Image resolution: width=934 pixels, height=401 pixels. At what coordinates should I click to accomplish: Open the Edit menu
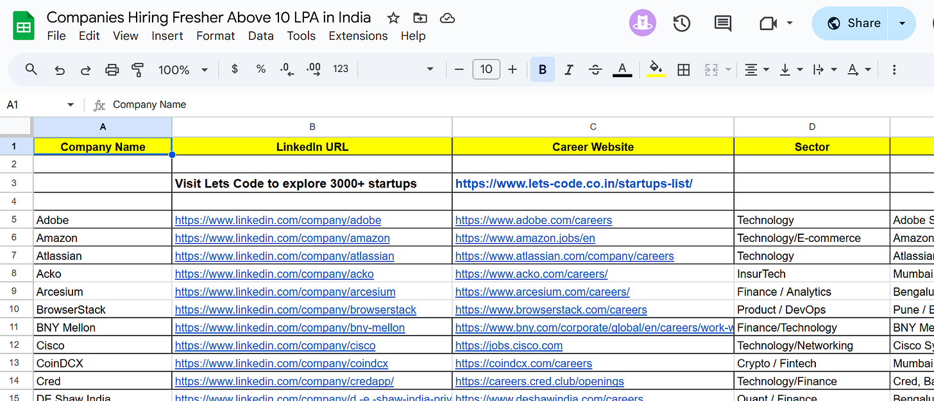click(89, 36)
